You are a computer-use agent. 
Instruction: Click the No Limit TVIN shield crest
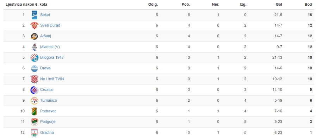[35, 79]
